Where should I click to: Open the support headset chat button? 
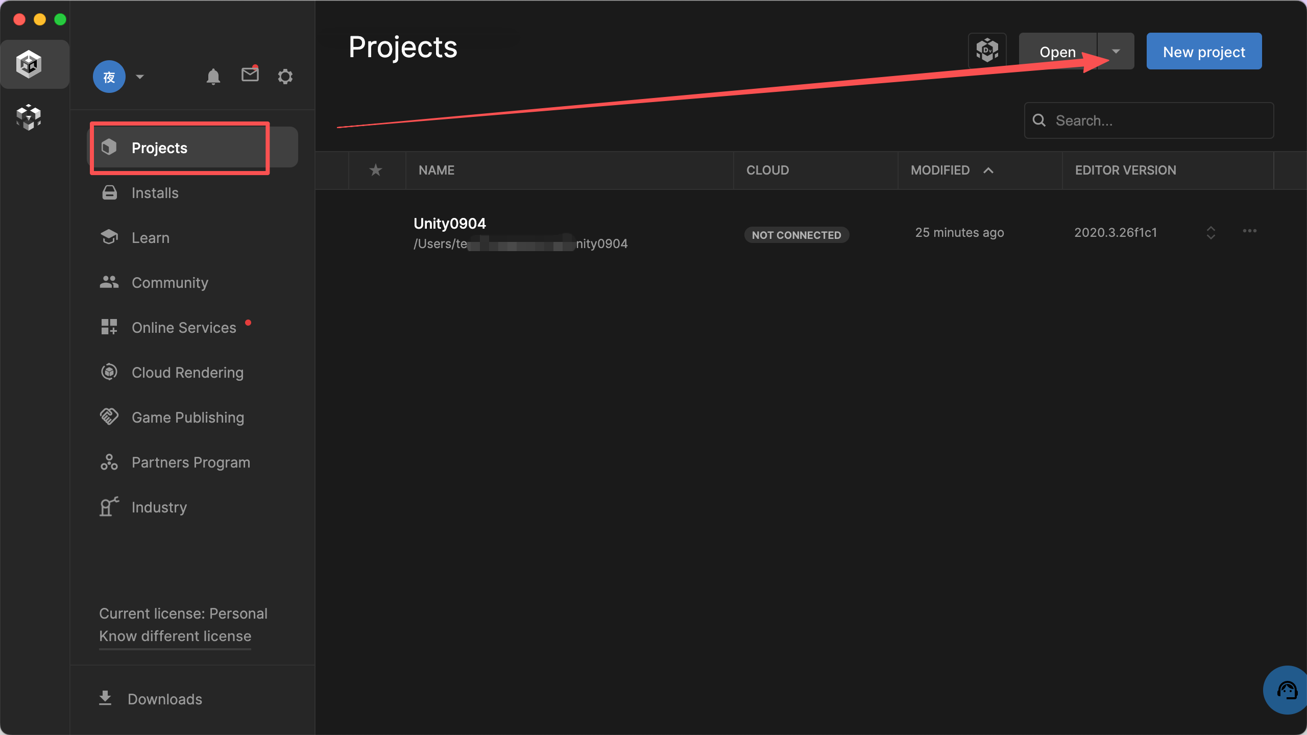tap(1287, 690)
